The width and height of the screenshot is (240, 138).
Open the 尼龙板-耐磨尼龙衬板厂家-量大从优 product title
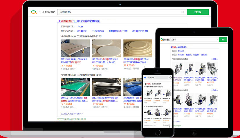coord(105,61)
